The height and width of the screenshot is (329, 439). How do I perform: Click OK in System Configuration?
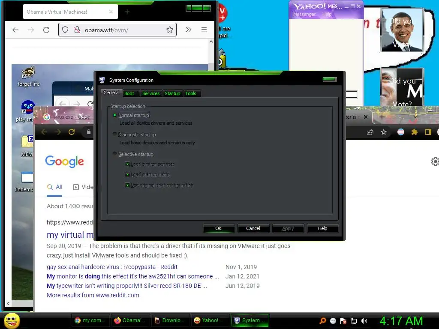[218, 228]
